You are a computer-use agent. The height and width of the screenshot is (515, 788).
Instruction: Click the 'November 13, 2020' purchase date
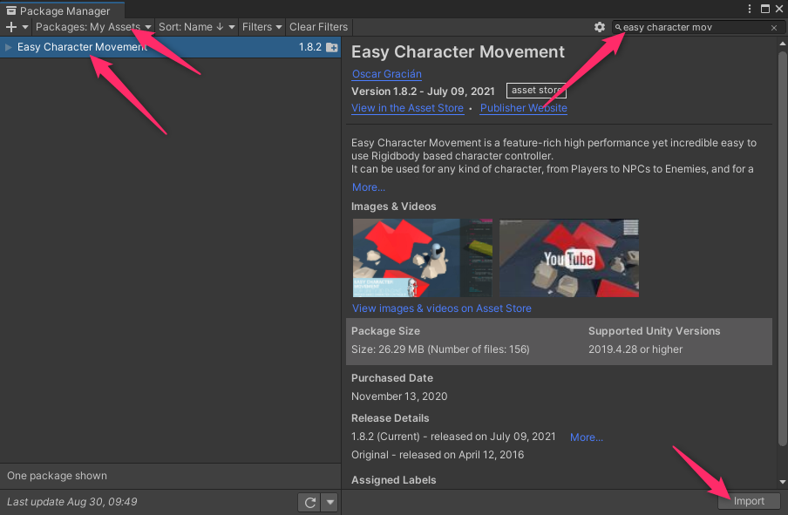(399, 396)
